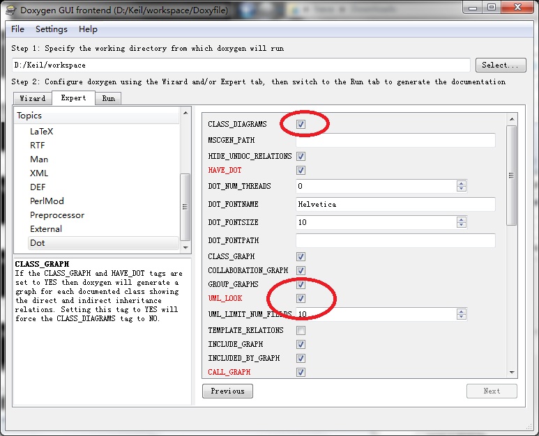The image size is (539, 436).
Task: Close the Doxygen GUI window
Action: tap(517, 8)
